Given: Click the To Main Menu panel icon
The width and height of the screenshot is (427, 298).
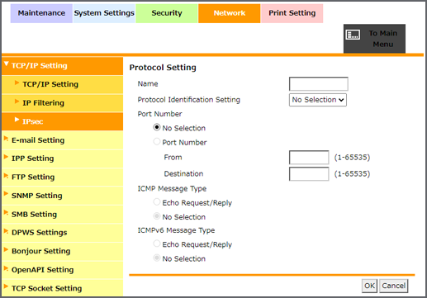Looking at the screenshot, I should point(353,35).
